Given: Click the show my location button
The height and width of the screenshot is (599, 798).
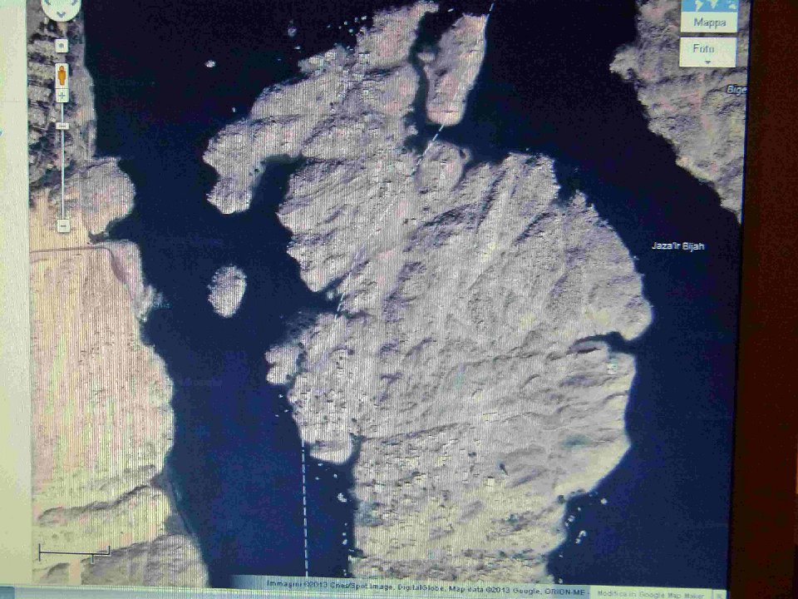Looking at the screenshot, I should [61, 46].
